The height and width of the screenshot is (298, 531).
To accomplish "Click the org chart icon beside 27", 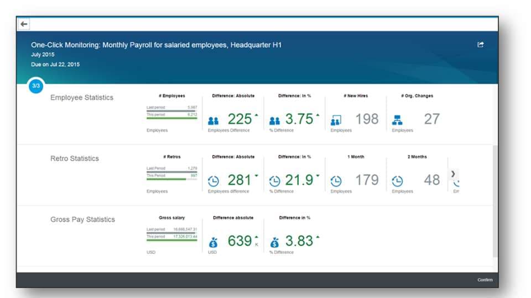I will coord(397,120).
